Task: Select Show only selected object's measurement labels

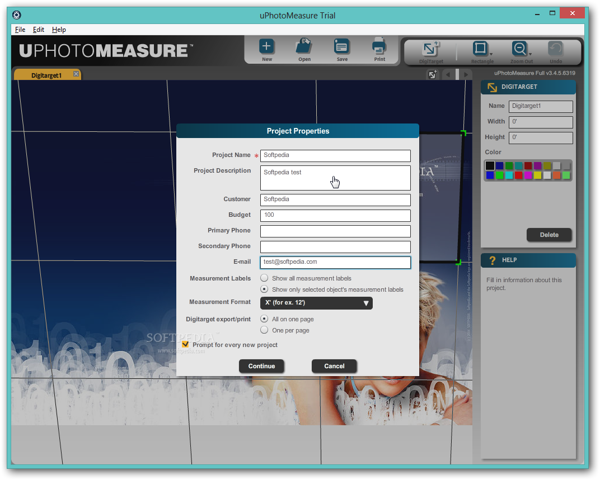Action: pyautogui.click(x=264, y=289)
